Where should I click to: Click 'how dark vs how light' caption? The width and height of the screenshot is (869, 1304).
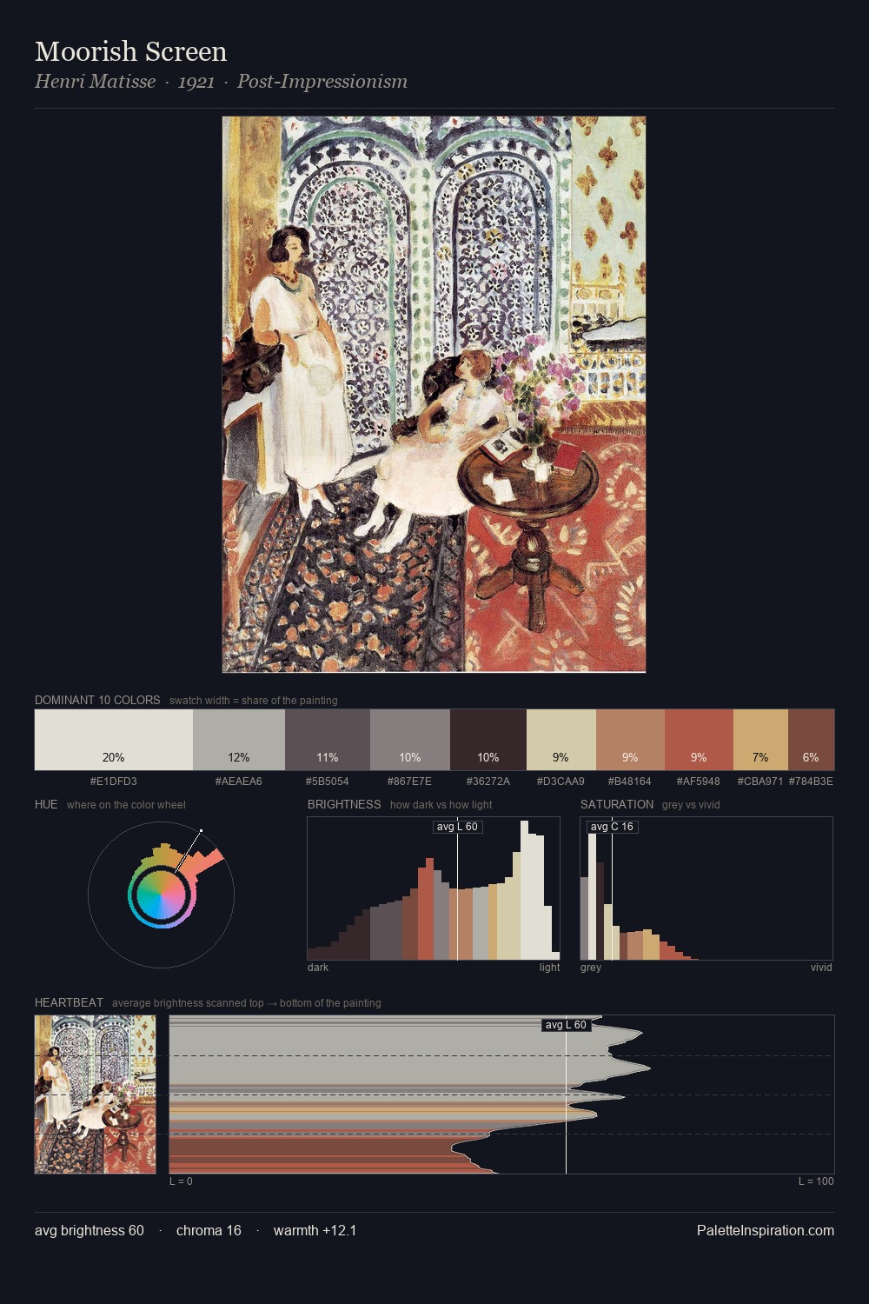click(x=441, y=805)
